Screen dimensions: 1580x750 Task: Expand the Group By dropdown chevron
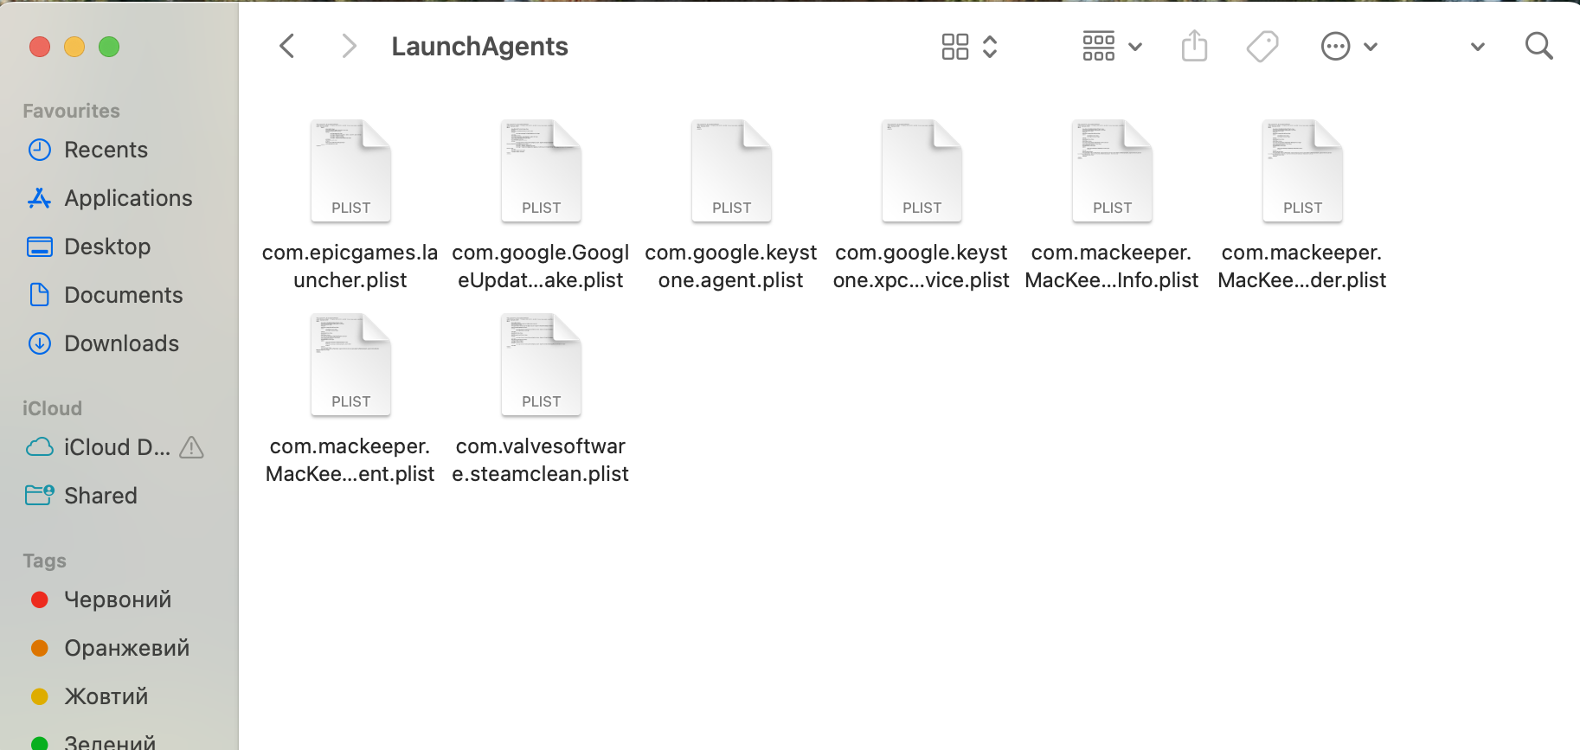1136,47
